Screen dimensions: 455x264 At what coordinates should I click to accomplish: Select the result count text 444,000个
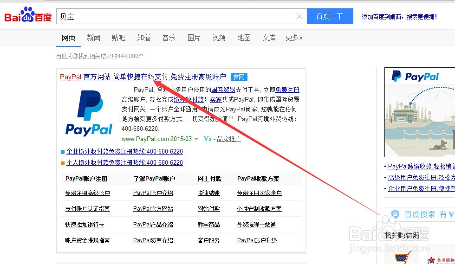(130, 56)
